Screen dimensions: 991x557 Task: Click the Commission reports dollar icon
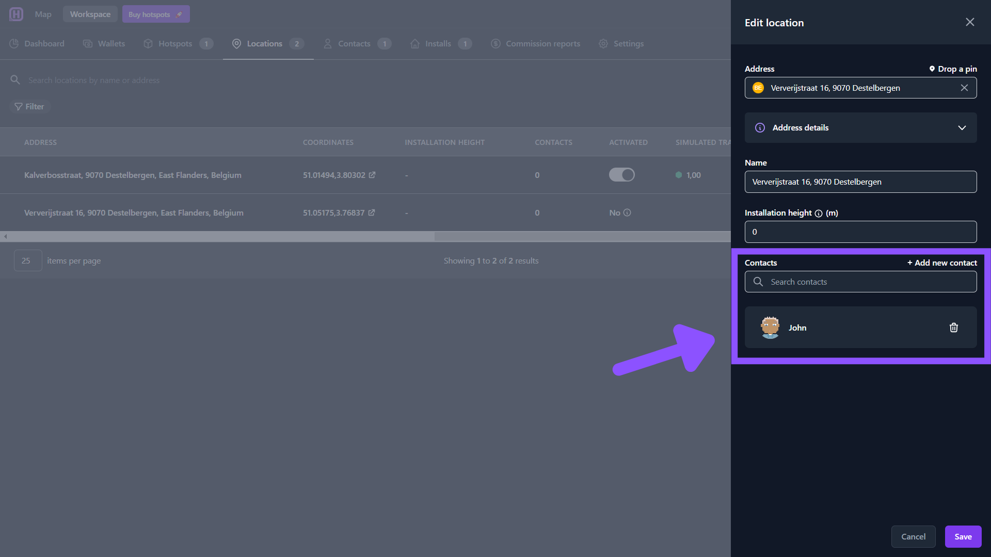tap(495, 44)
